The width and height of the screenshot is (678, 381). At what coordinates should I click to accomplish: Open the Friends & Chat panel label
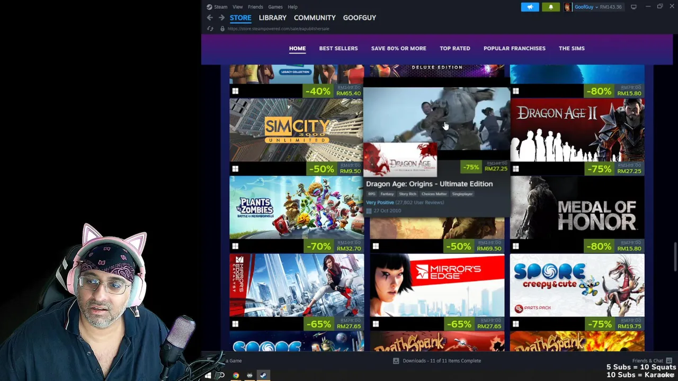(647, 361)
